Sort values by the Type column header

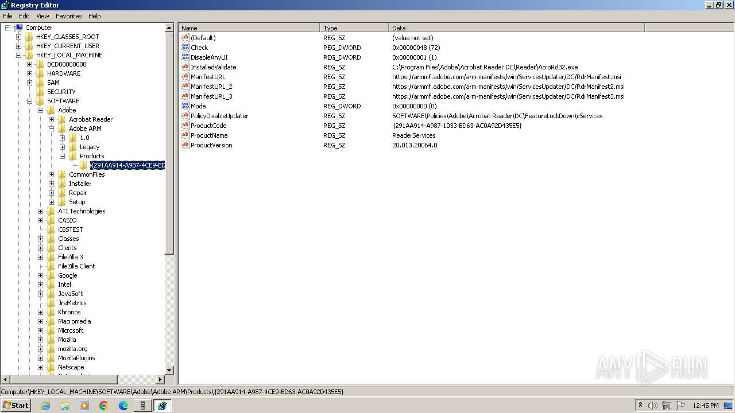tap(354, 28)
